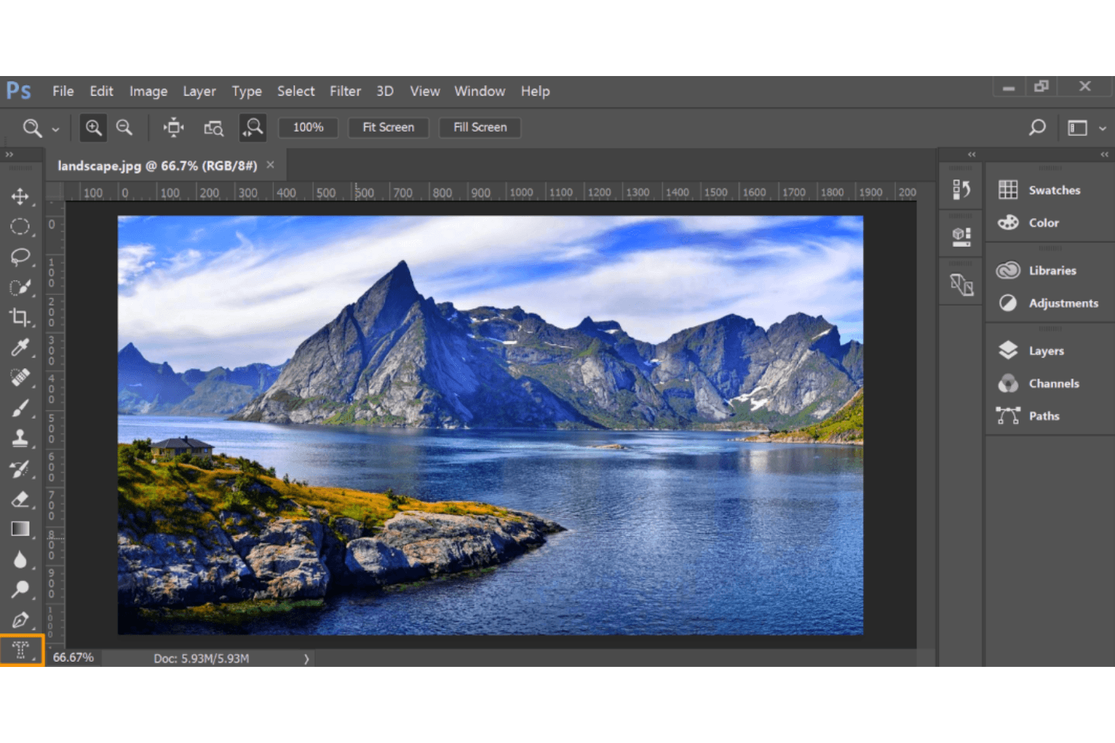Choose Zoom In mode in options bar
Image resolution: width=1115 pixels, height=743 pixels.
point(93,127)
